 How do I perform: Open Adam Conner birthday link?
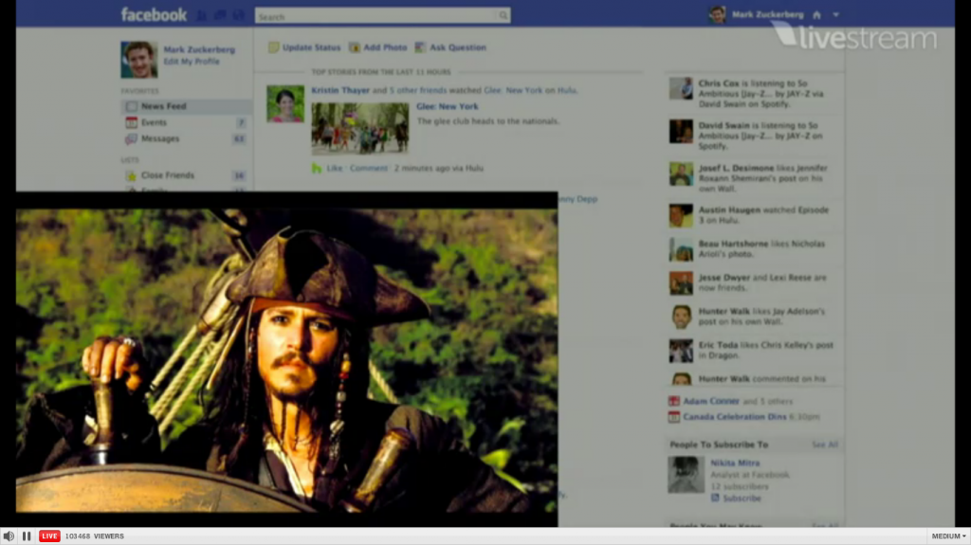(711, 401)
